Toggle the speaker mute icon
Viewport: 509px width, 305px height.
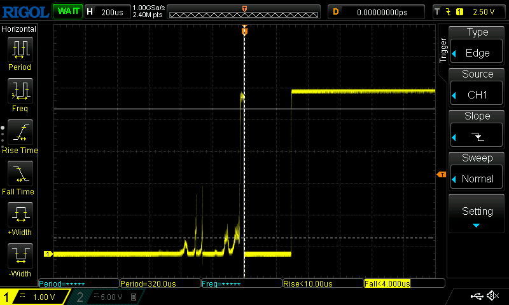[492, 296]
